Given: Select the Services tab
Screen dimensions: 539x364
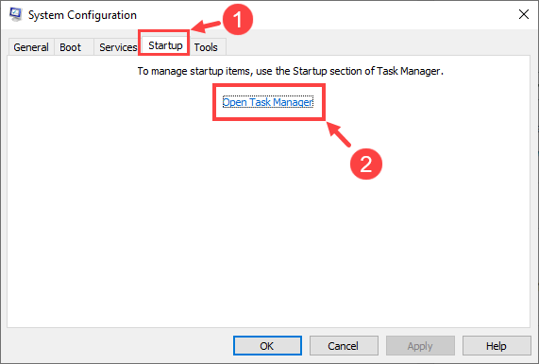Looking at the screenshot, I should pos(118,47).
